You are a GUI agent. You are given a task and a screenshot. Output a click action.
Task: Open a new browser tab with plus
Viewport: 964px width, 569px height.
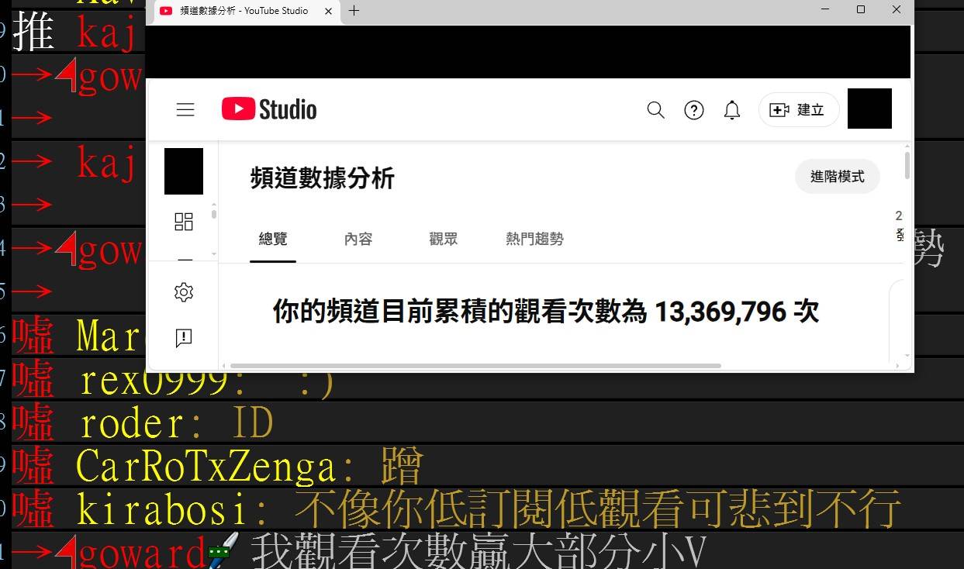[x=354, y=11]
